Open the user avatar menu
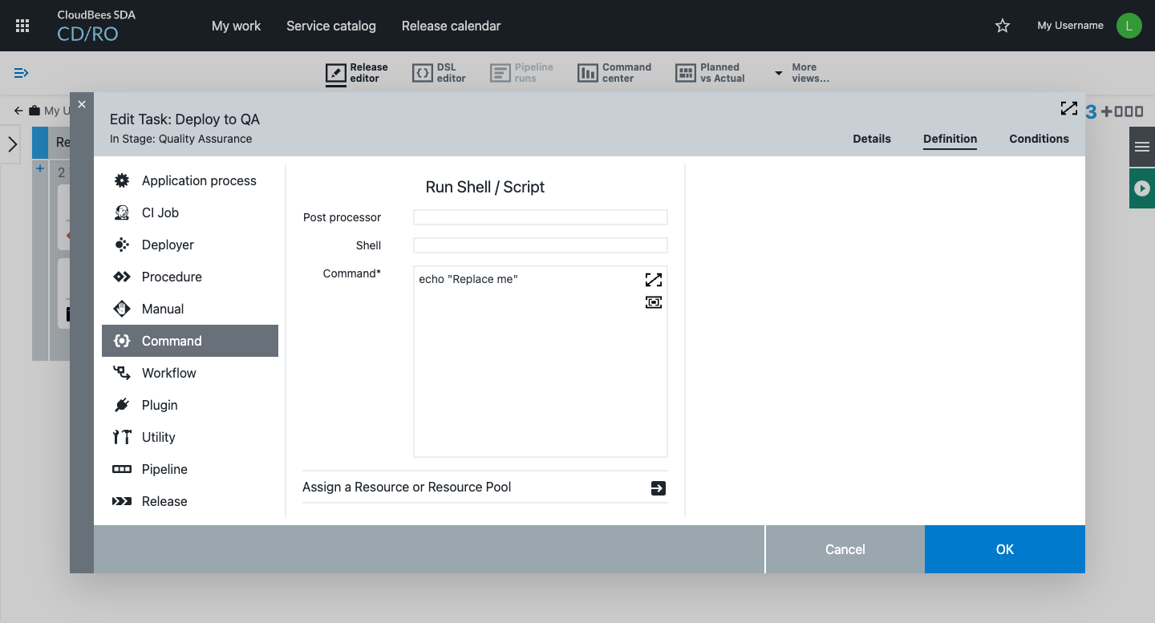The height and width of the screenshot is (623, 1155). [1129, 26]
